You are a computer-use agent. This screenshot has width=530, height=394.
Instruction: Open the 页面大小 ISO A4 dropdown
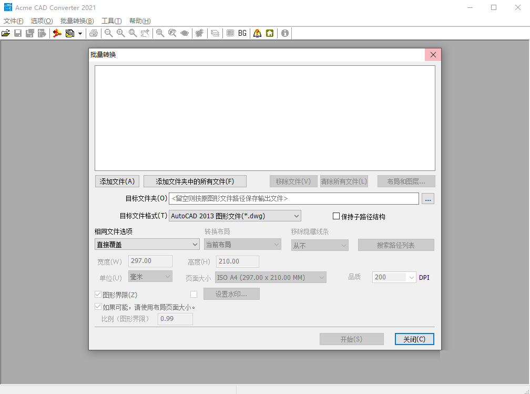point(271,277)
